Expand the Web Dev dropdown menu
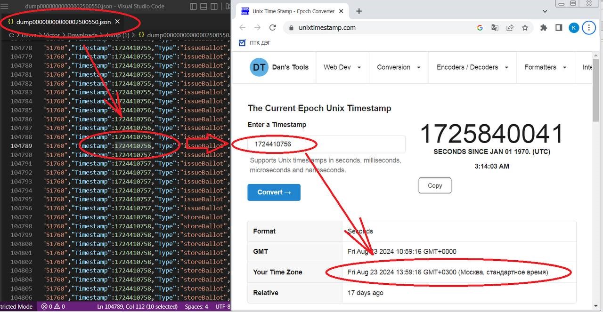The width and height of the screenshot is (603, 312). 342,67
